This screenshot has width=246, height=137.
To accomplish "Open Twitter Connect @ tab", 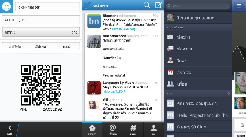I will pyautogui.click(x=113, y=130).
